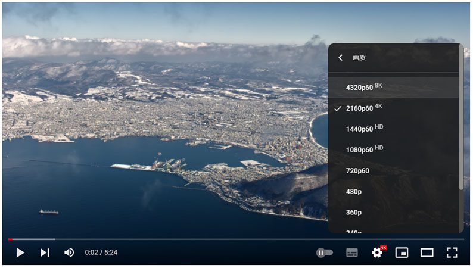Pick 360p video quality
Screen dimensions: 473x268
coord(354,212)
